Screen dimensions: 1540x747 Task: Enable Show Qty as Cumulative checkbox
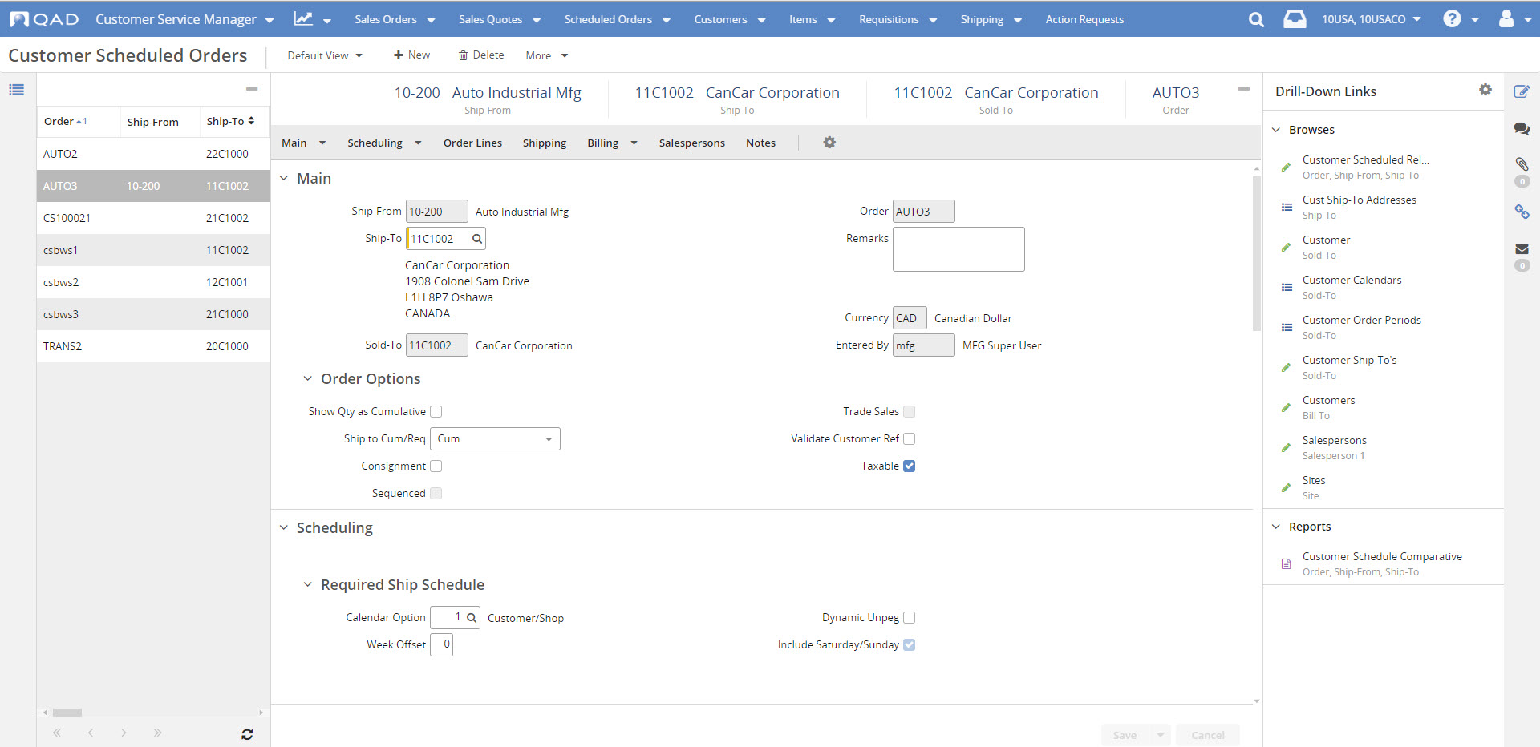click(x=436, y=412)
